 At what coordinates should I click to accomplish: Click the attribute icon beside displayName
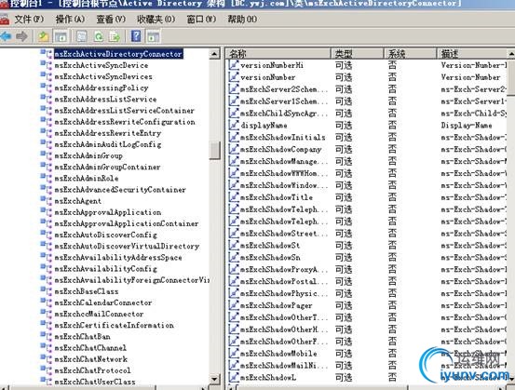[234, 125]
